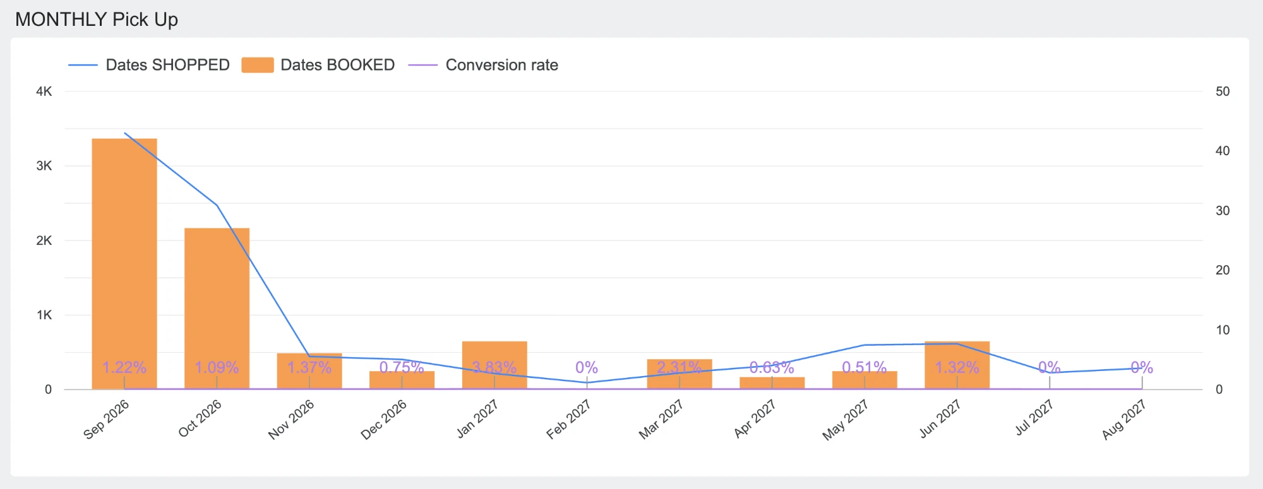Click the 2.31% conversion rate label
Screen dimensions: 1263x489
click(679, 367)
